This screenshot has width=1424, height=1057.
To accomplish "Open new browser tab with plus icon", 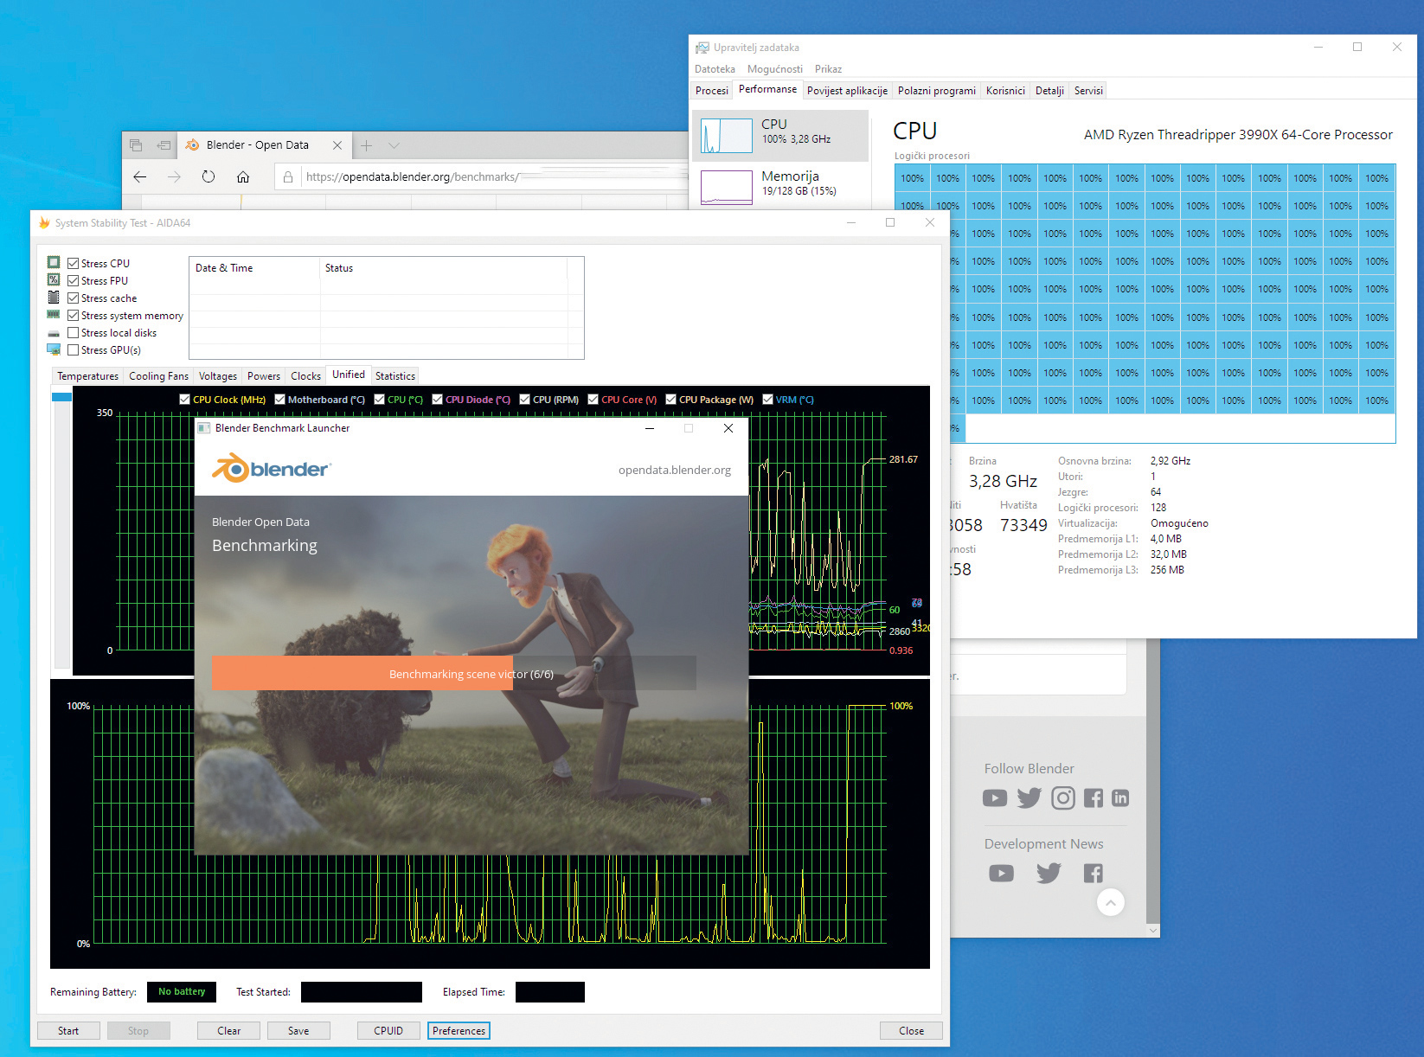I will [x=366, y=145].
